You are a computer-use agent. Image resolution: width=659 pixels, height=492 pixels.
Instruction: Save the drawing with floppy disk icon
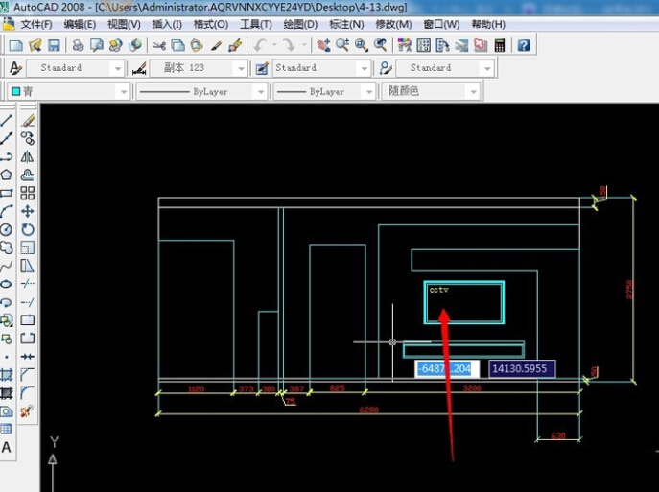pos(54,45)
